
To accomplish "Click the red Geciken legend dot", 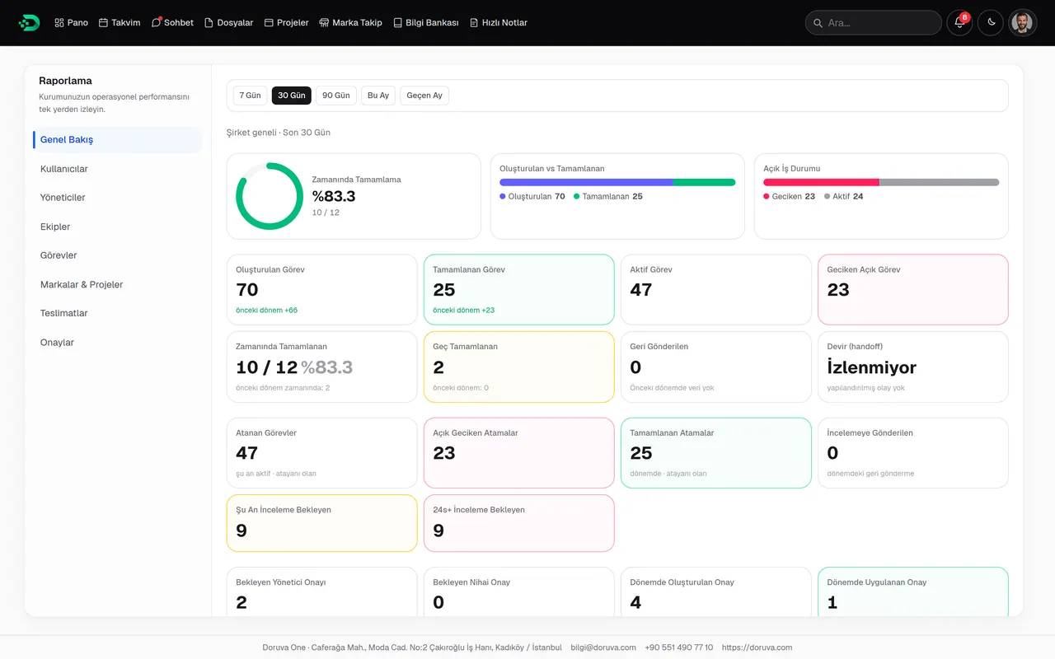I will point(767,197).
